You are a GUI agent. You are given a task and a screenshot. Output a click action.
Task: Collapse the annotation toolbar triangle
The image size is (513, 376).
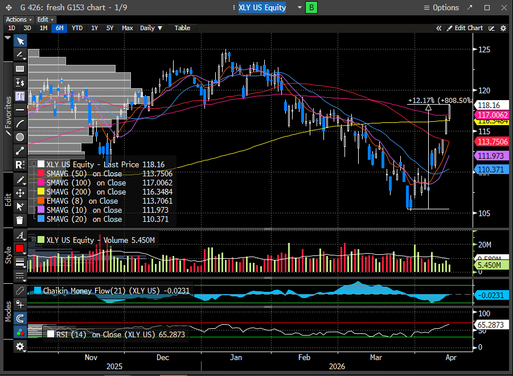coord(8,38)
